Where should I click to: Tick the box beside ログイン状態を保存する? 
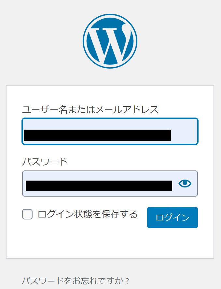tap(27, 214)
